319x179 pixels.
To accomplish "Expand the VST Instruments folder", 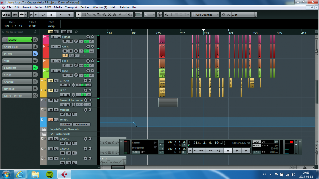I will pos(44,134).
